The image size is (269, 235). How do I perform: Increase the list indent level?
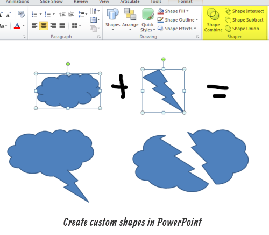[71, 14]
